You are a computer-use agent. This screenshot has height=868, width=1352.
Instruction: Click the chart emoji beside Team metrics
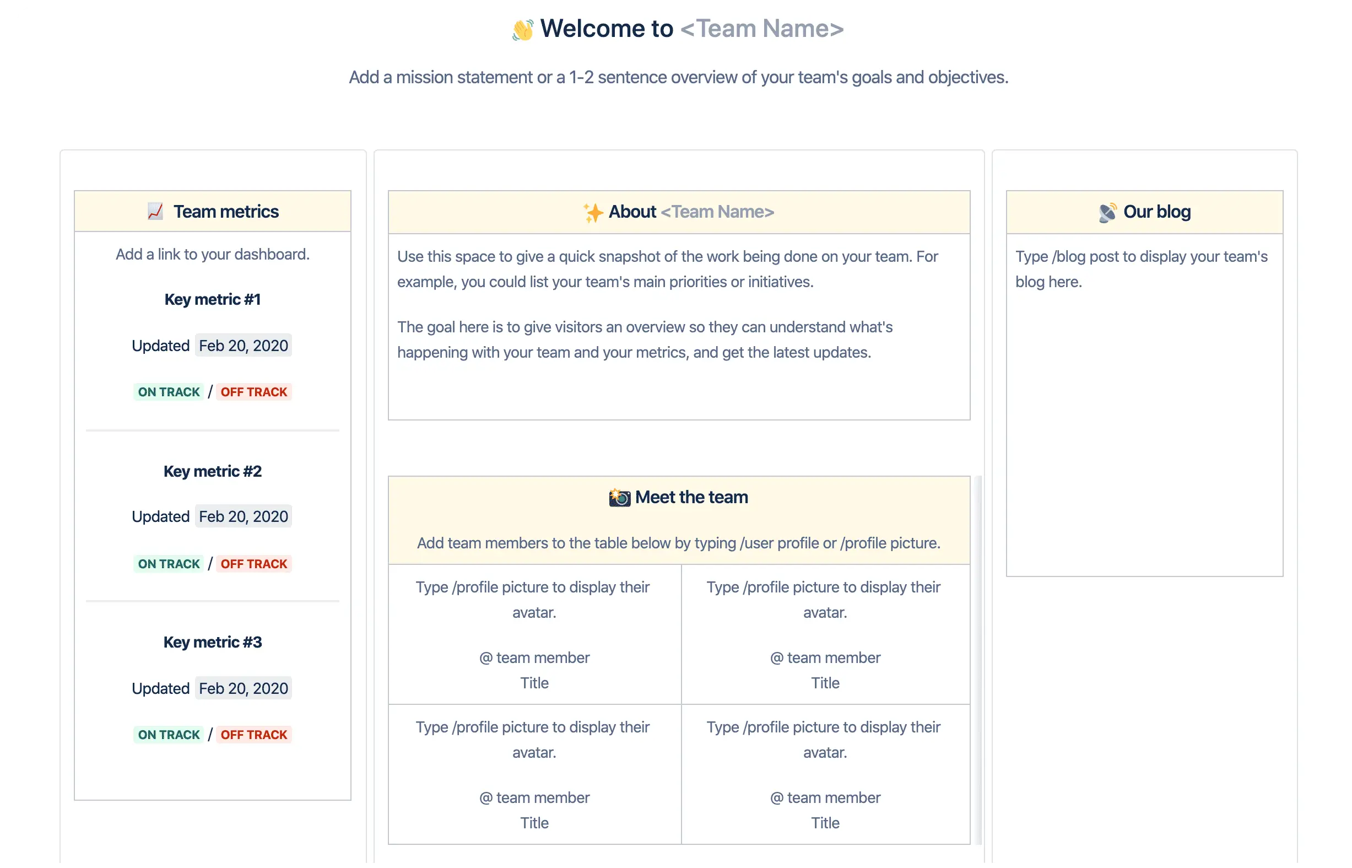[x=156, y=213]
